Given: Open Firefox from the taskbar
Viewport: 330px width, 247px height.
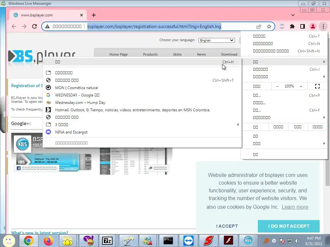Looking at the screenshot, I should (x=48, y=241).
